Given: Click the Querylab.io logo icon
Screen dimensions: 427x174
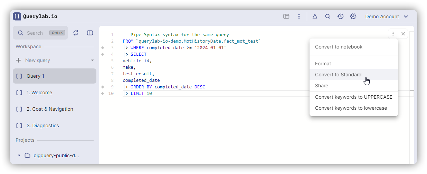Looking at the screenshot, I should click(x=17, y=17).
